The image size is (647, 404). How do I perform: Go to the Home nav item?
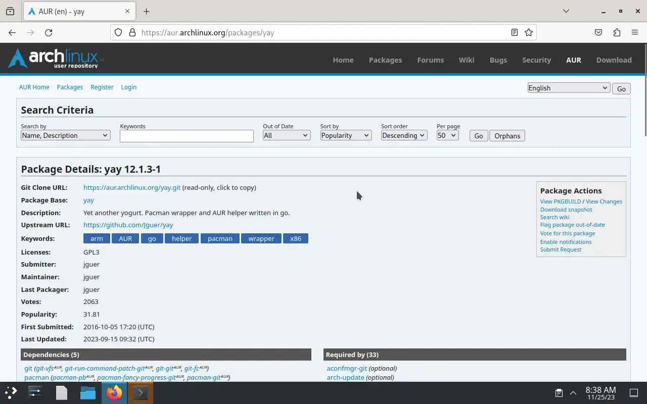[x=343, y=60]
